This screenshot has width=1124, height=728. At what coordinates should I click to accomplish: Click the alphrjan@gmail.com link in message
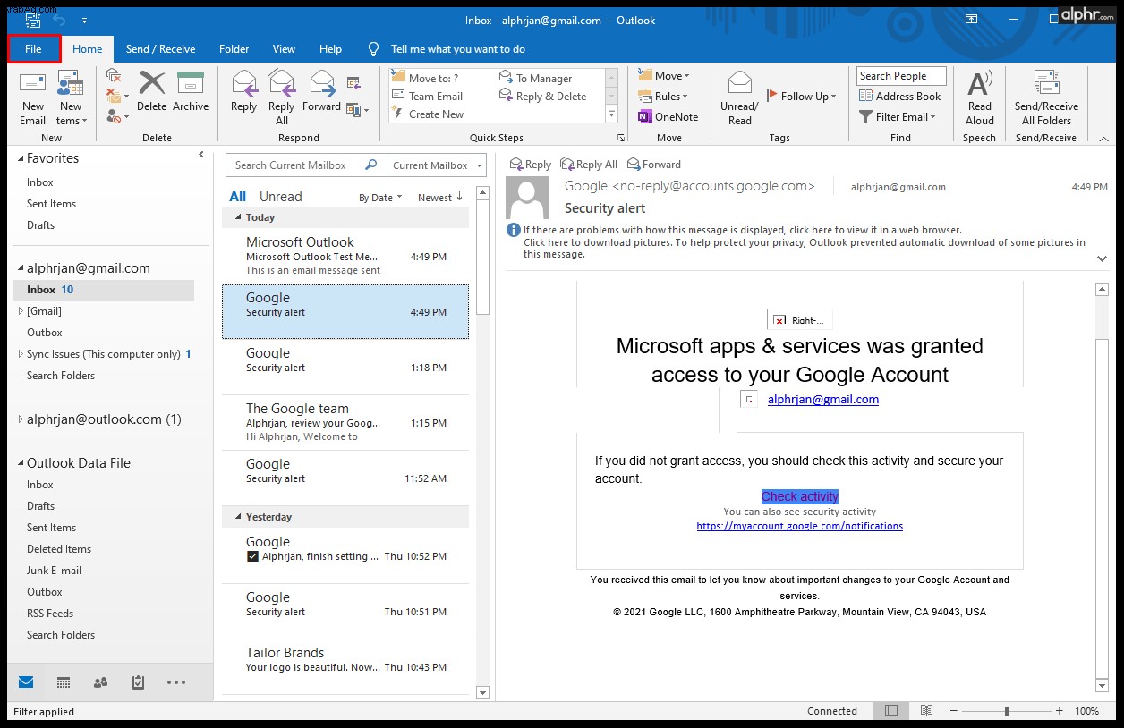click(x=823, y=400)
